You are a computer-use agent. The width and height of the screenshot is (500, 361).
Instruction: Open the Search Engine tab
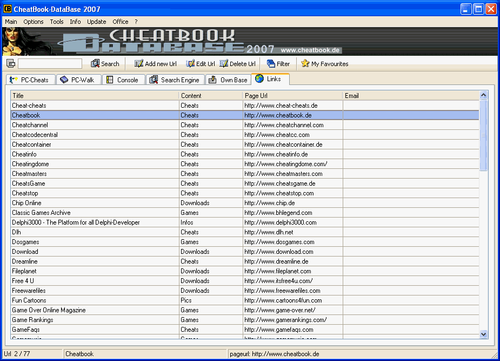click(175, 80)
